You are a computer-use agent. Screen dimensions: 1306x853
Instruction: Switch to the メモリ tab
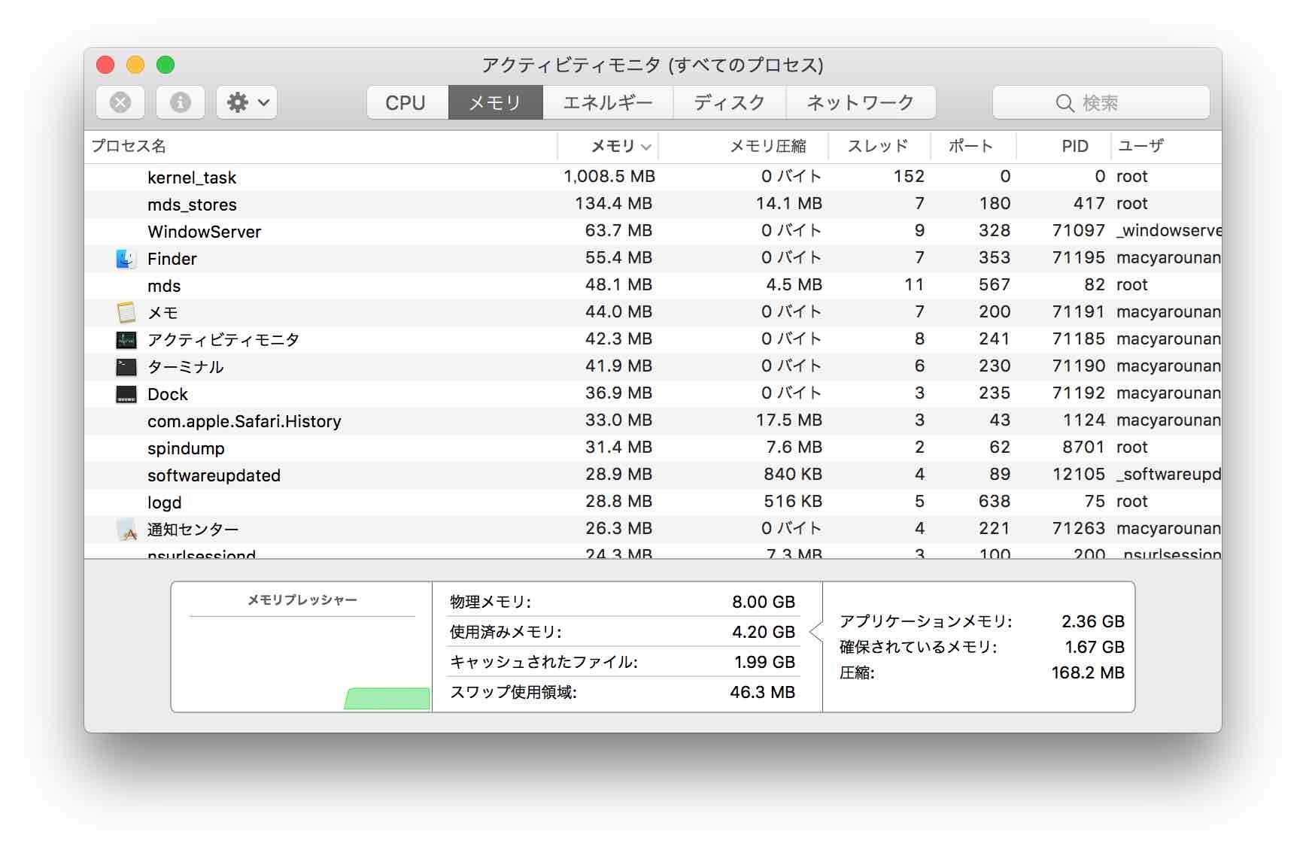(495, 102)
